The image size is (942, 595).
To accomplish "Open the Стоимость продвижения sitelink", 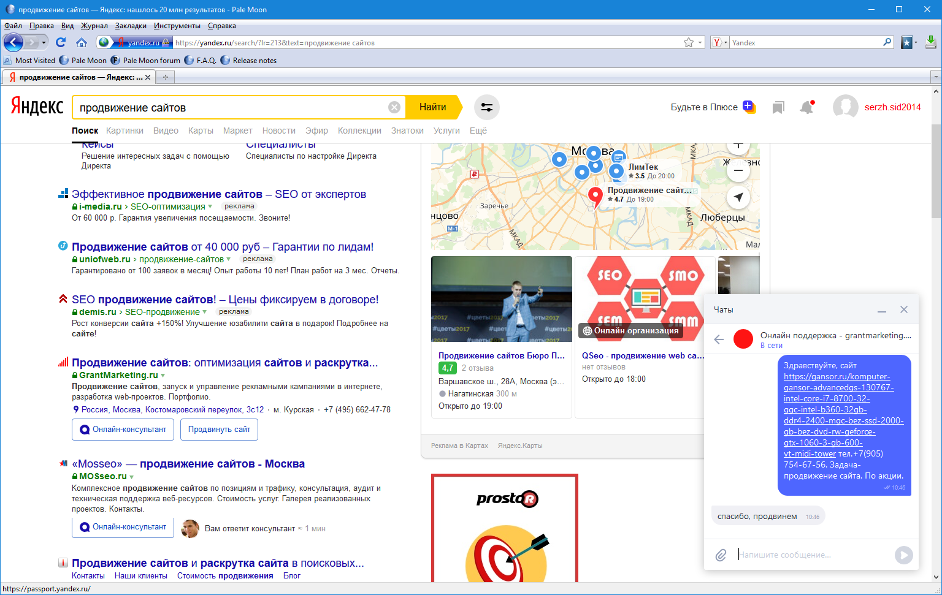I will coord(225,575).
